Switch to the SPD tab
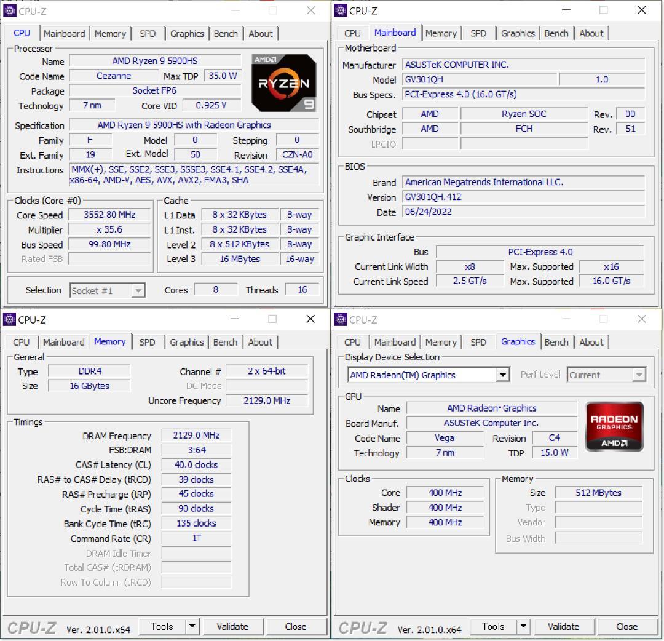The height and width of the screenshot is (641, 664). 148,33
